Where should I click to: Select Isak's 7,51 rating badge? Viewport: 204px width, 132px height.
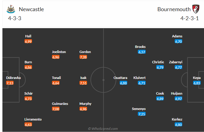tap(83, 83)
